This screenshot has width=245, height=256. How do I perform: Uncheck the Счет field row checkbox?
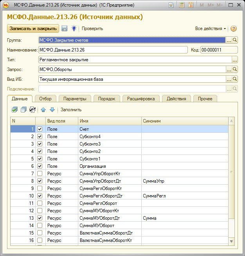point(40,129)
